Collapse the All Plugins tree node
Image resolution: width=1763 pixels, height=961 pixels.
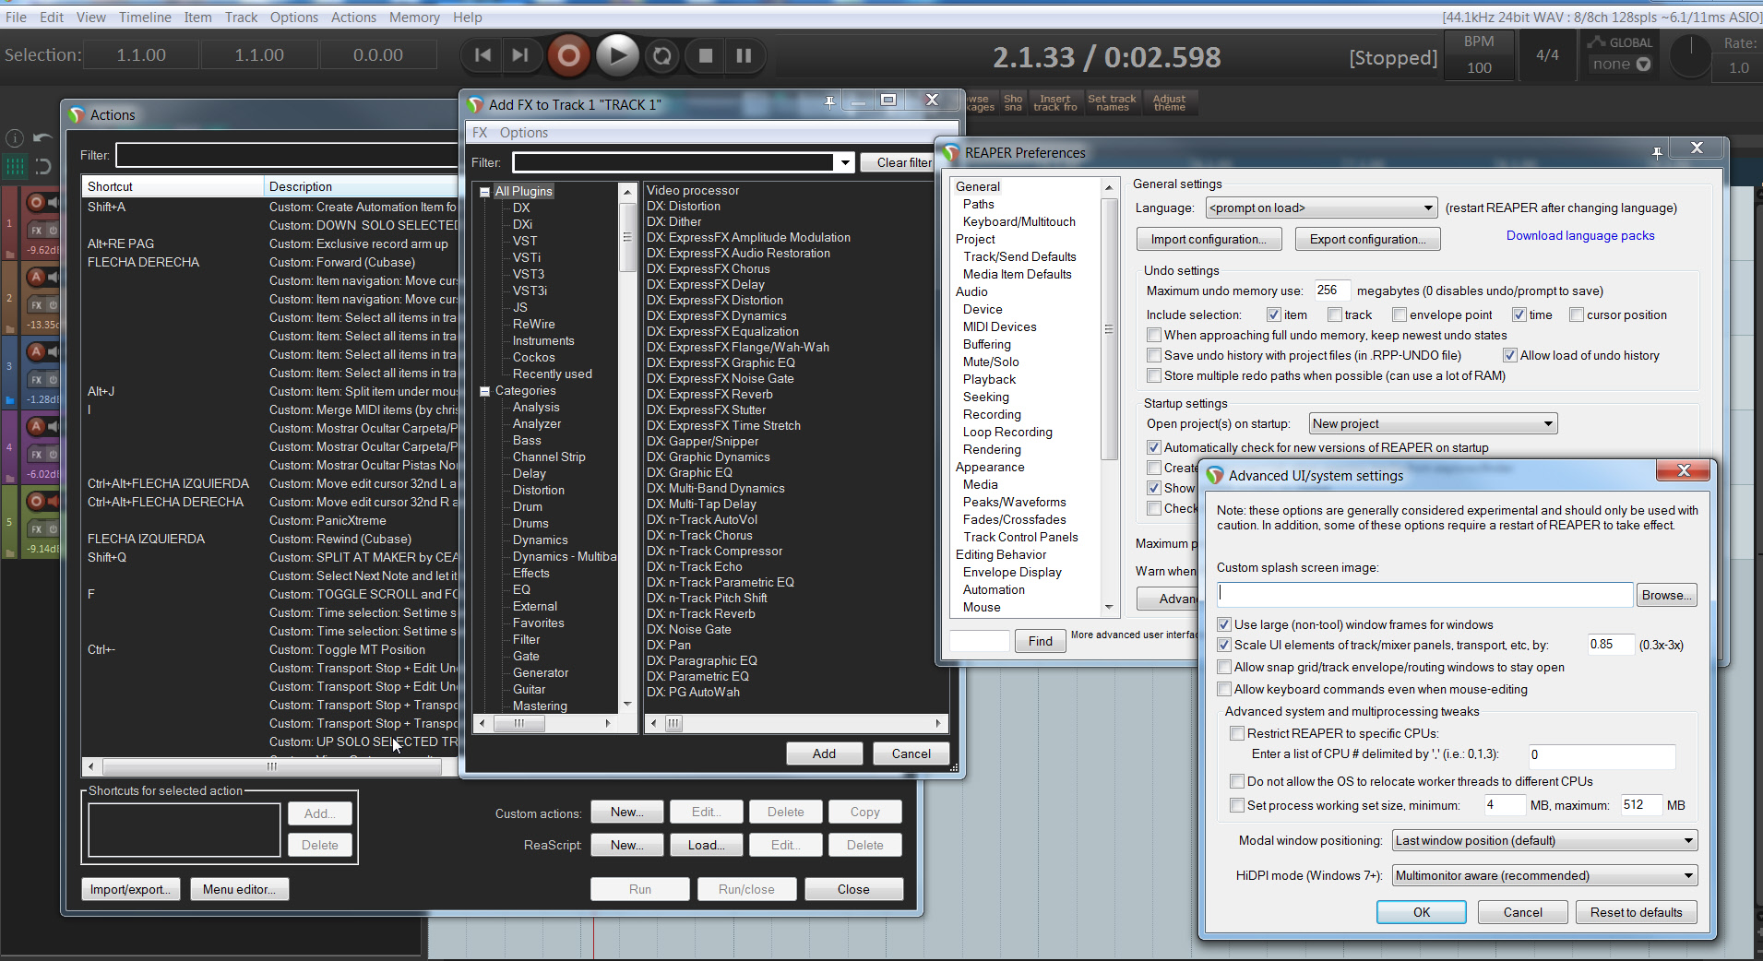tap(484, 192)
